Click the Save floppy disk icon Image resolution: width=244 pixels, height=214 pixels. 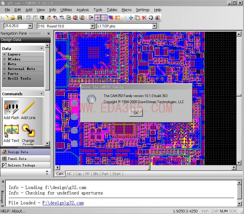coord(19,17)
